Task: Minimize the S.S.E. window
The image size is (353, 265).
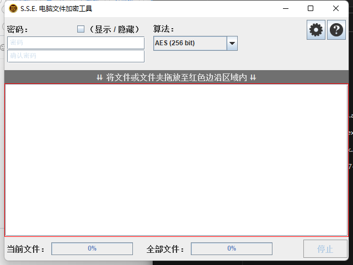Action: pos(286,9)
